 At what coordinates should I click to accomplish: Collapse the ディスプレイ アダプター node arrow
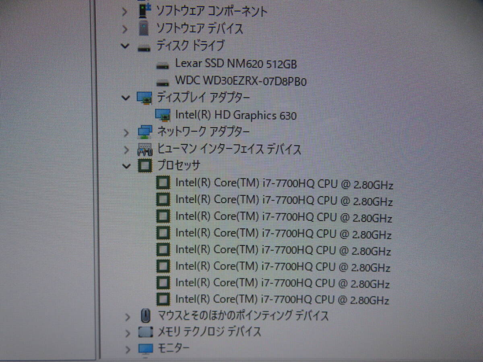click(126, 97)
